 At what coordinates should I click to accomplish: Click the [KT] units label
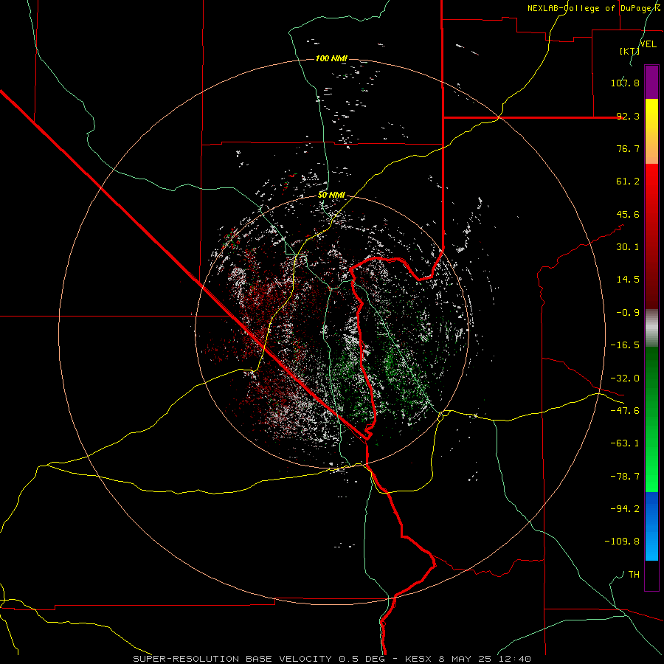click(x=630, y=51)
